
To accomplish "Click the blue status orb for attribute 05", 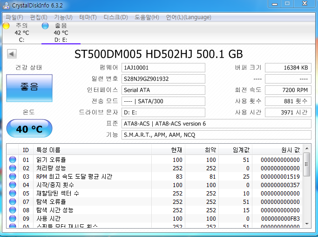I will coord(13,193).
